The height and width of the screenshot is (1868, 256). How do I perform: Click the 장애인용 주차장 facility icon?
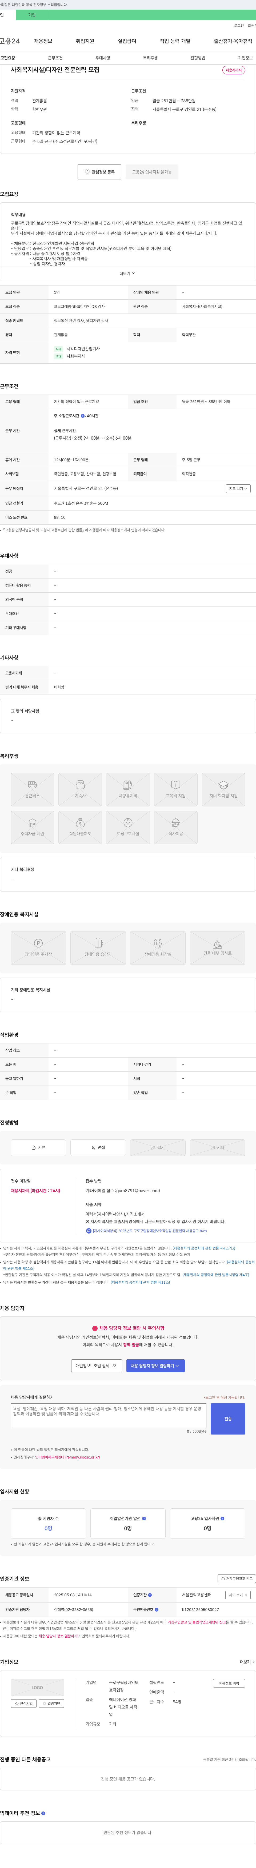tap(38, 948)
